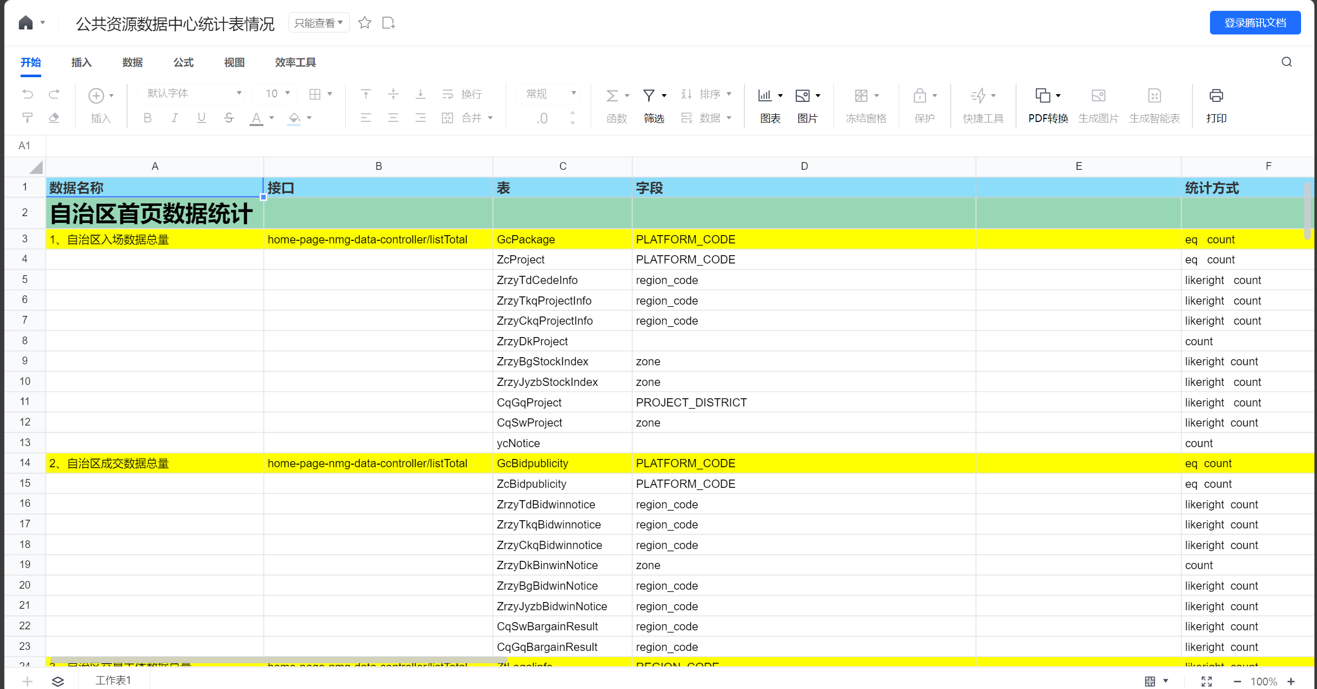Click the home icon
This screenshot has height=689, width=1317.
click(x=26, y=23)
